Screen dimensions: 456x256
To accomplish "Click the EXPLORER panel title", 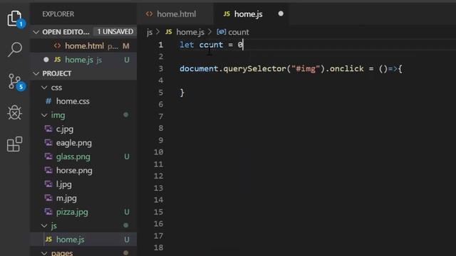I will [x=58, y=14].
